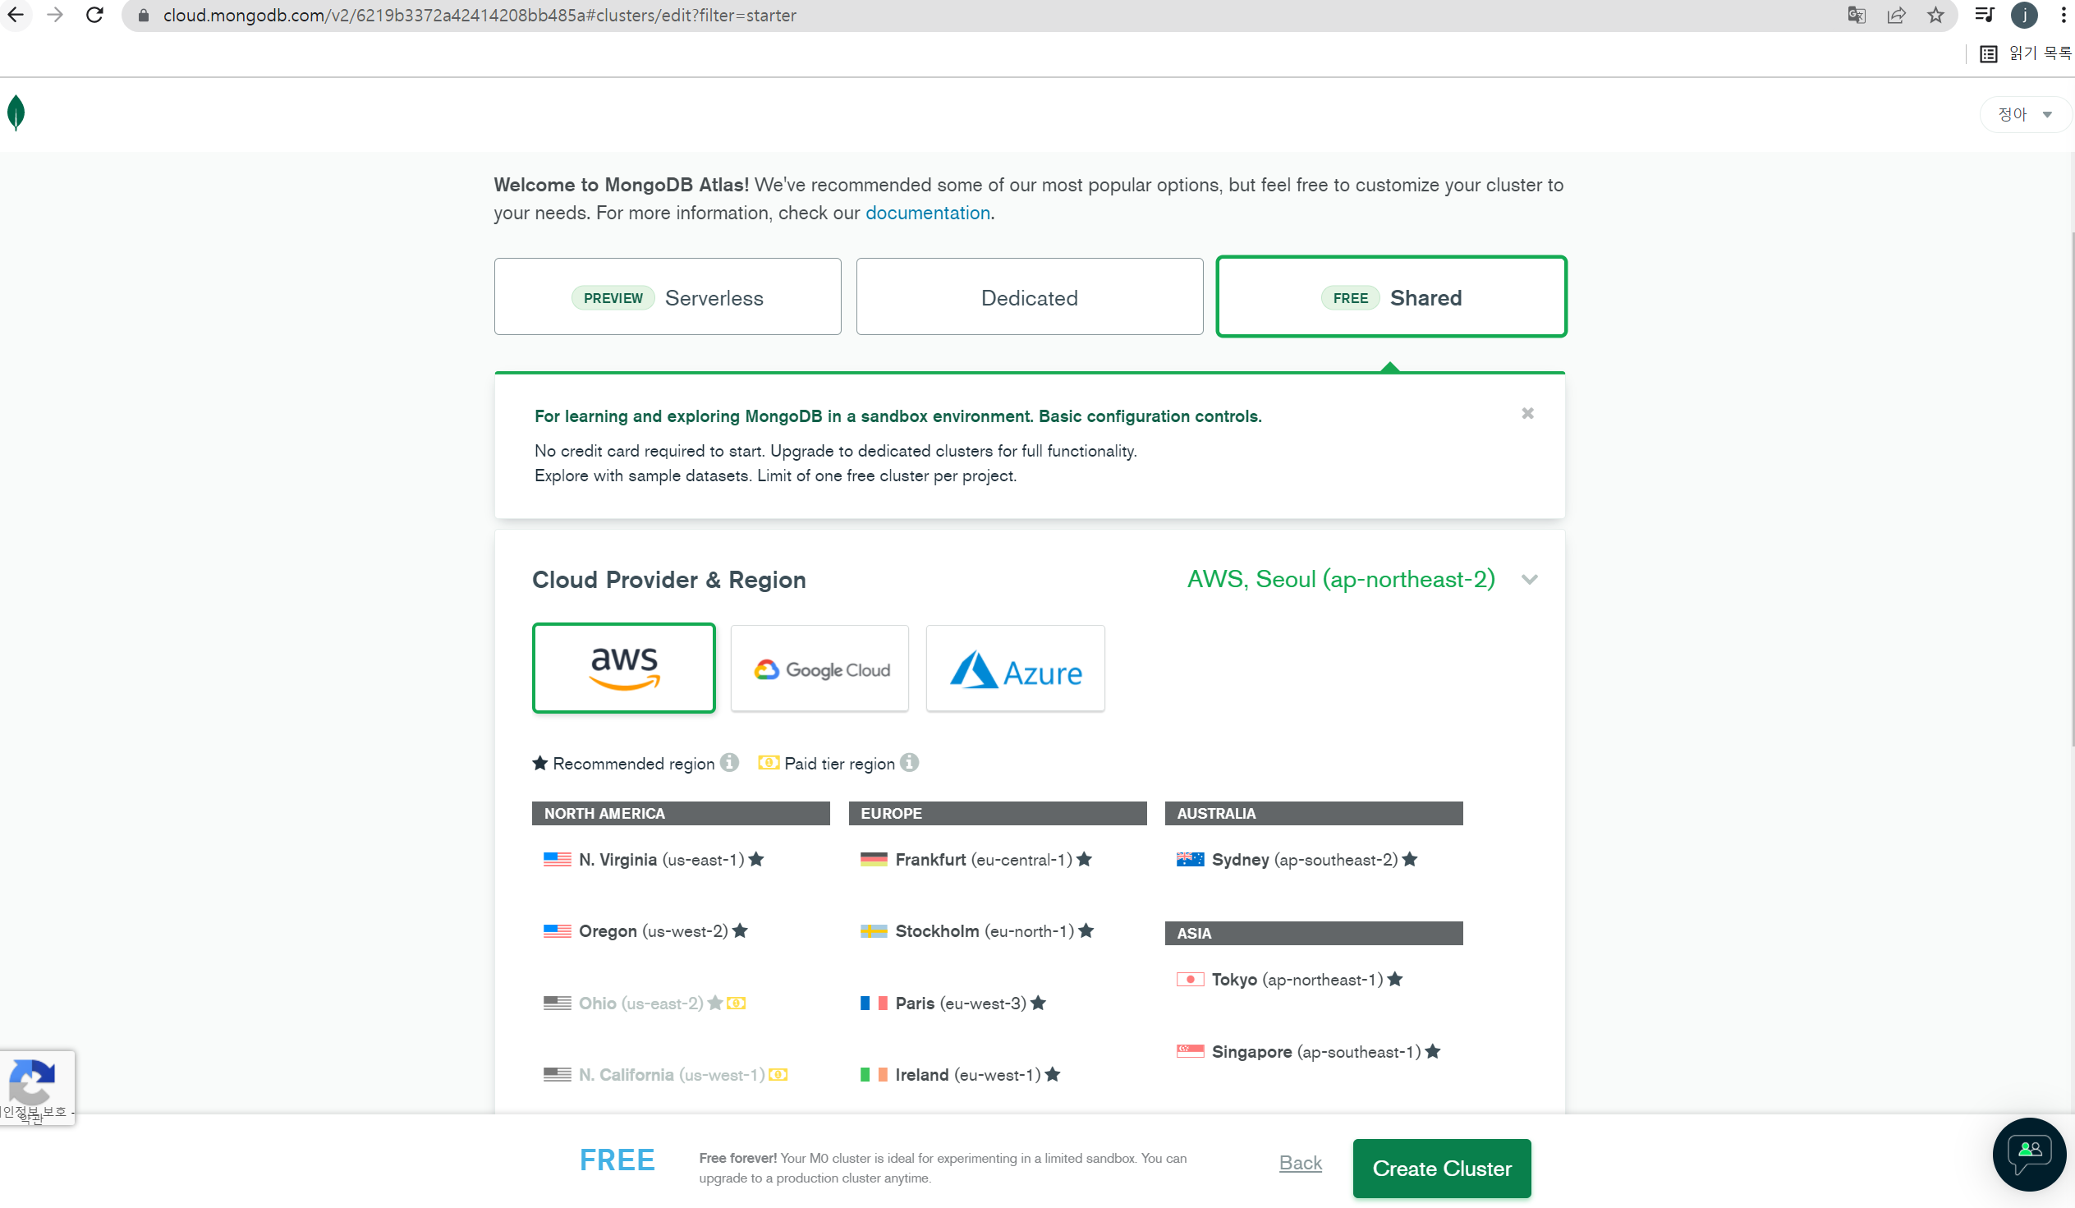Click the Create Cluster button

1441,1168
